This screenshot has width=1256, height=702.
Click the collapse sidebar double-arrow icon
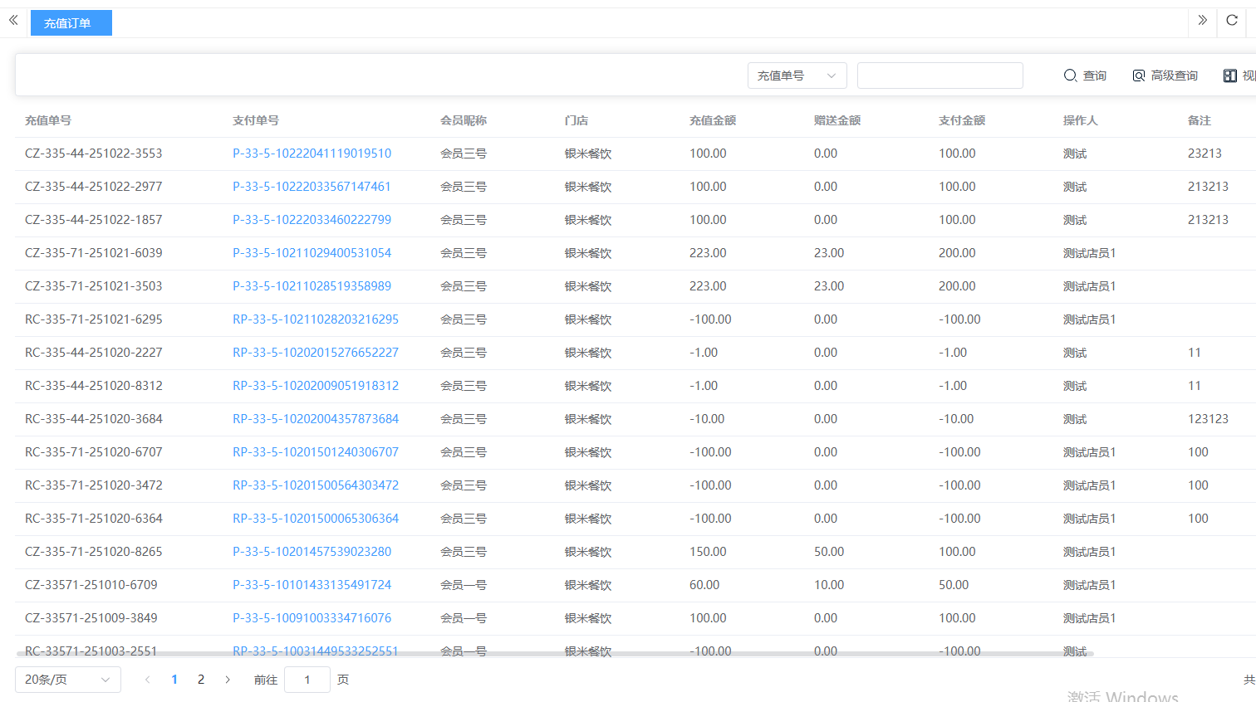pyautogui.click(x=13, y=20)
